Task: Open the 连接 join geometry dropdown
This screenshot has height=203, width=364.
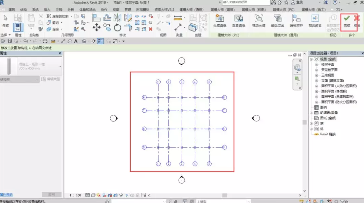Action: coord(61,29)
